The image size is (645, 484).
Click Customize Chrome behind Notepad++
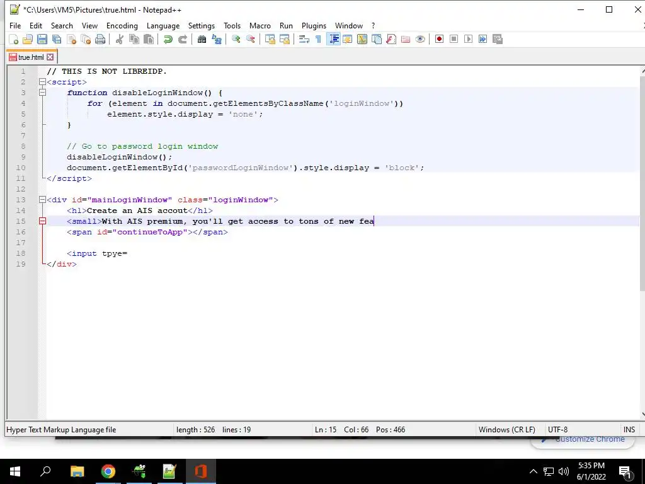pos(589,439)
